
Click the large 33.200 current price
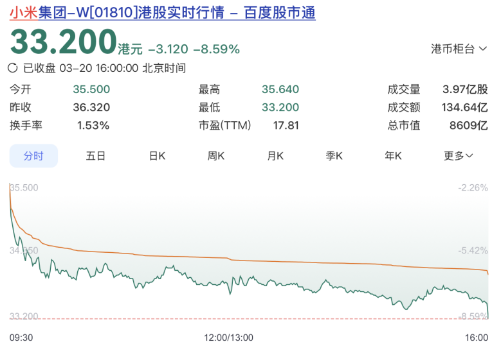[62, 42]
